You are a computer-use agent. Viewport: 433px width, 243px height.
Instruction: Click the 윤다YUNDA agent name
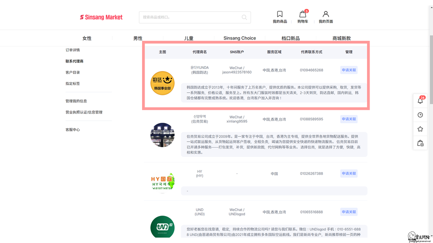pyautogui.click(x=200, y=67)
